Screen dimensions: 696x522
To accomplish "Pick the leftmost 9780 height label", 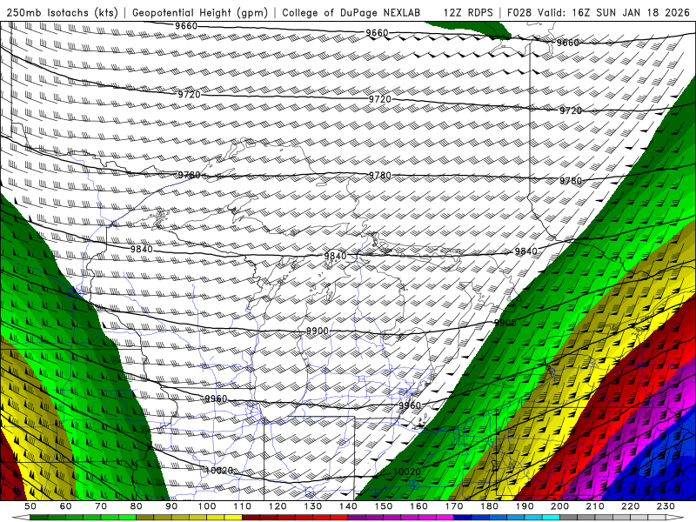I will pyautogui.click(x=189, y=175).
